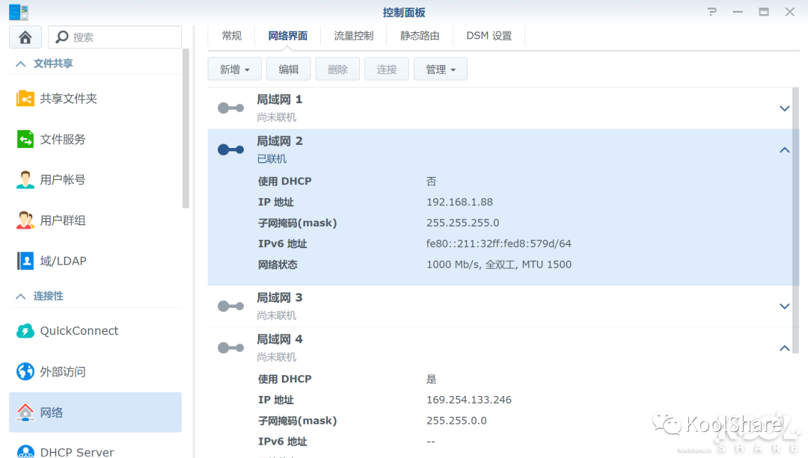This screenshot has width=808, height=458.
Task: Select 文件服务 in sidebar
Action: 63,139
